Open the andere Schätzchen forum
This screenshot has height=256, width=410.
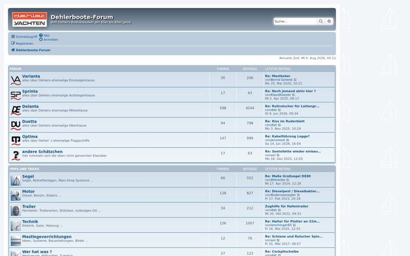[x=42, y=151]
